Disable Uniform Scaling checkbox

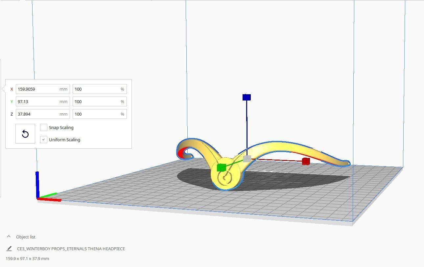[x=43, y=140]
